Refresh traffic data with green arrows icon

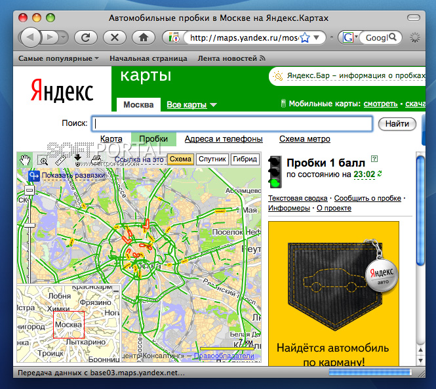click(x=380, y=174)
